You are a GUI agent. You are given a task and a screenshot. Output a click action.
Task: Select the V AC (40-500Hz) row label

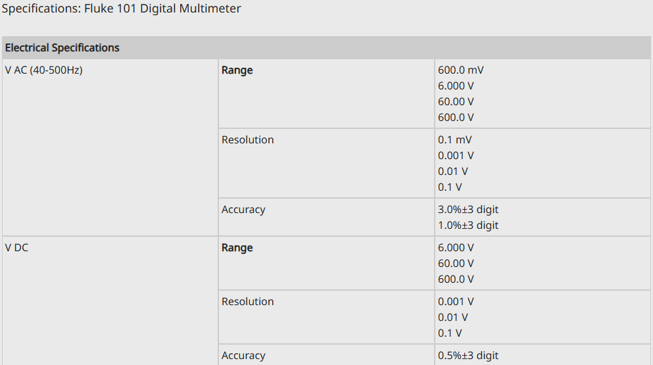click(x=43, y=70)
